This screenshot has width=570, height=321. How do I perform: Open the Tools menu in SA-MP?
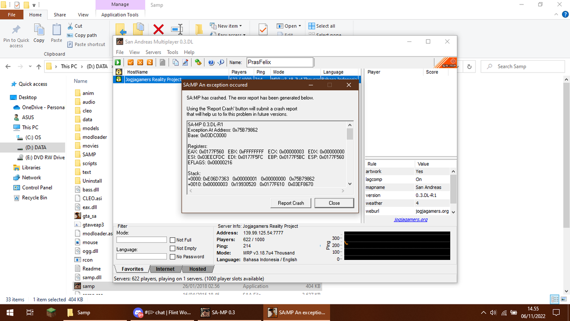coord(172,52)
